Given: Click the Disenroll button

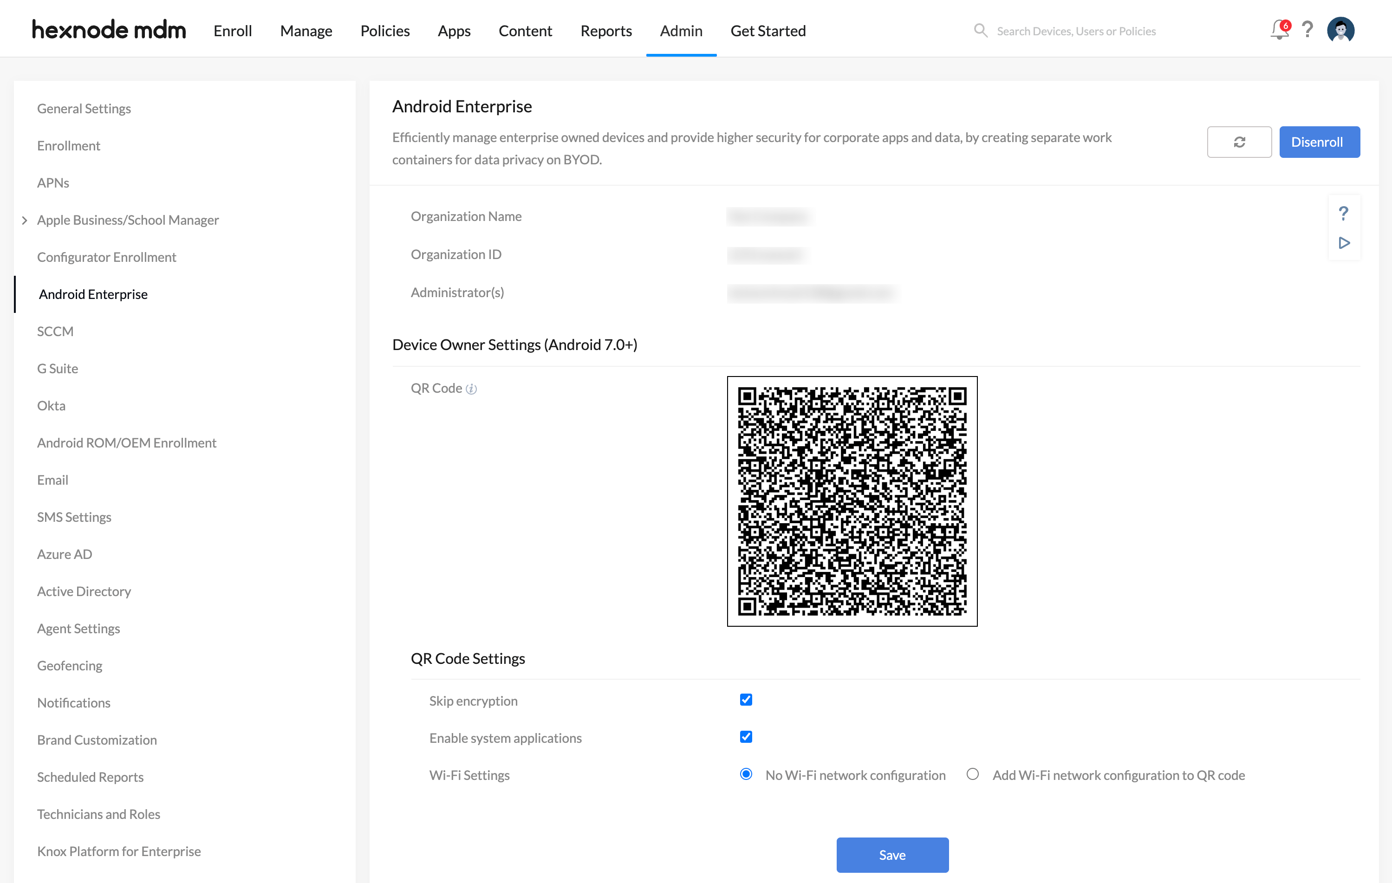Looking at the screenshot, I should pos(1319,142).
